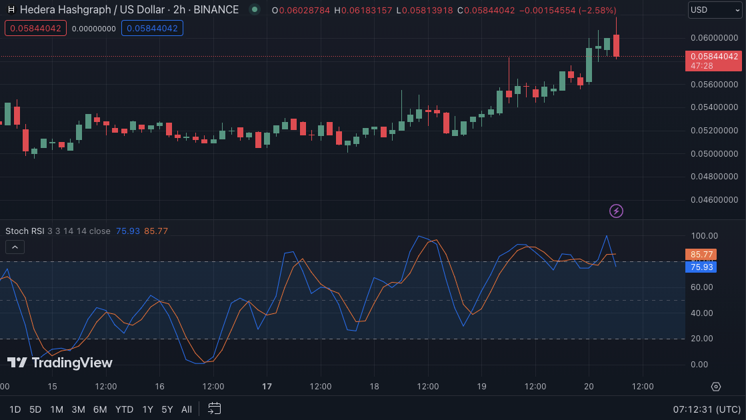
Task: Select the 1Y time range
Action: coord(147,409)
